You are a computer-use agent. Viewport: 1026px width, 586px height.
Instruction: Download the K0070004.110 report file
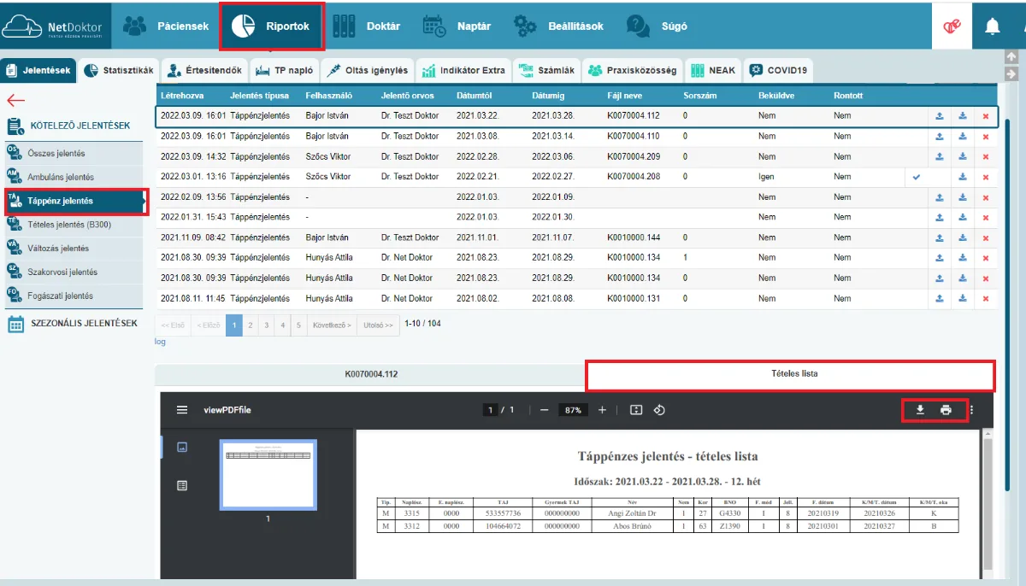pyautogui.click(x=963, y=137)
